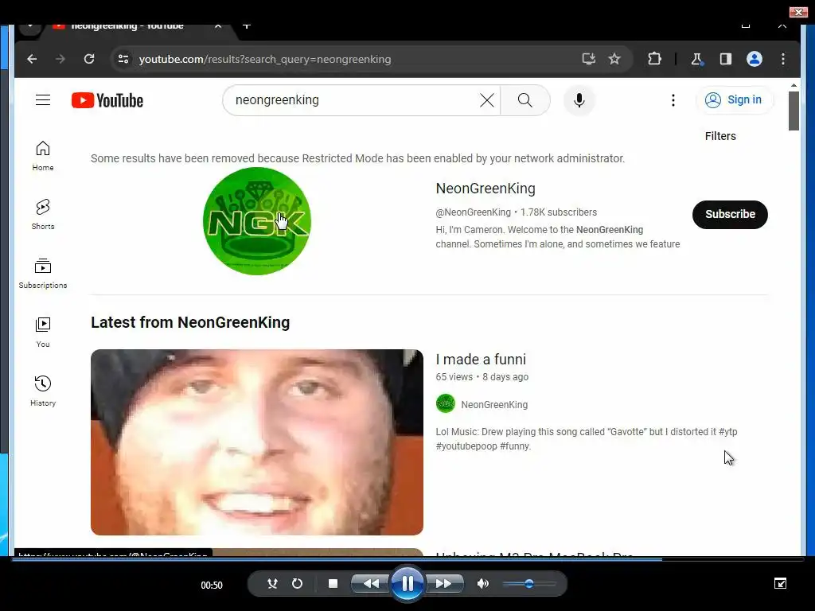This screenshot has width=815, height=611.
Task: Open the I made a funni title
Action: pyautogui.click(x=481, y=359)
